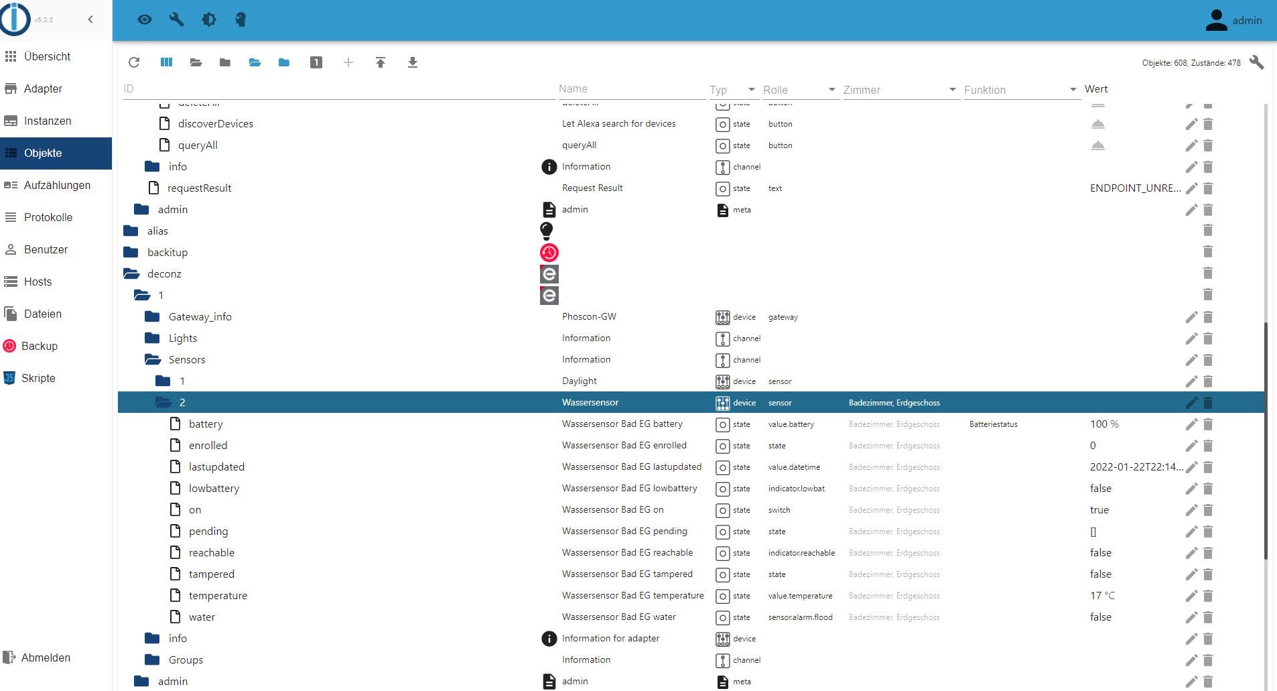Collapse the sidebar with chevron arrow

coord(90,19)
